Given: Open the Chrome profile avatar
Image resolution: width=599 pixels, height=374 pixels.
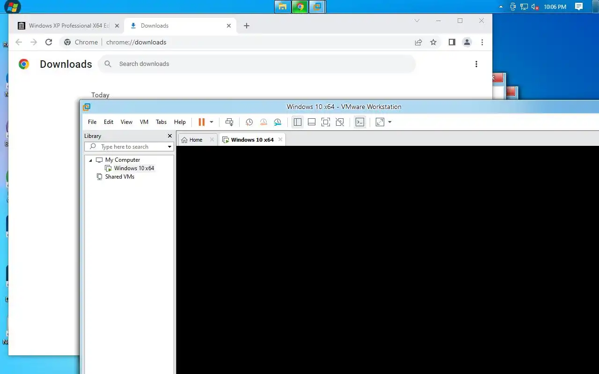Looking at the screenshot, I should pyautogui.click(x=467, y=42).
